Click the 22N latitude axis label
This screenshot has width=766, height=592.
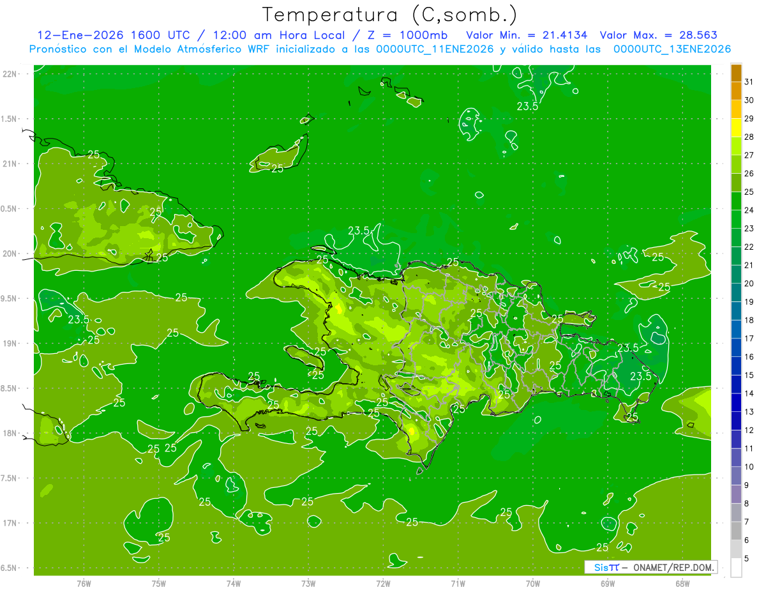(x=11, y=74)
